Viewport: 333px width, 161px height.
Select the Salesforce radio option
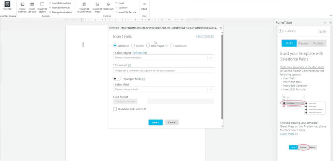(115, 46)
